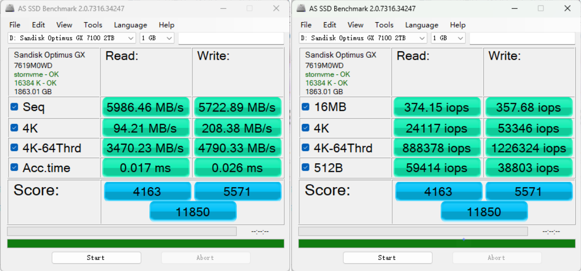Toggle the 4K-64Thrd checkbox in the left window

(x=14, y=148)
